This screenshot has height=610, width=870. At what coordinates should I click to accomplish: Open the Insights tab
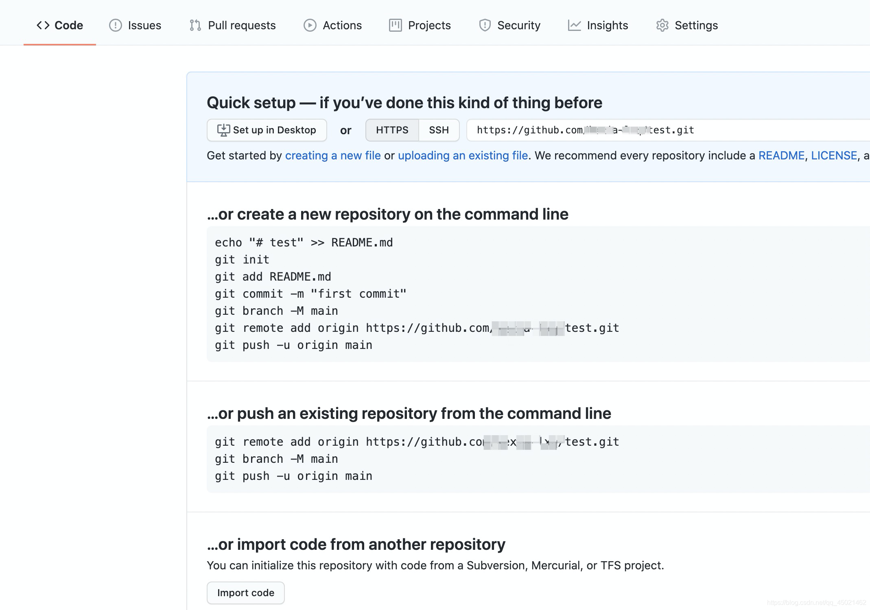tap(598, 25)
